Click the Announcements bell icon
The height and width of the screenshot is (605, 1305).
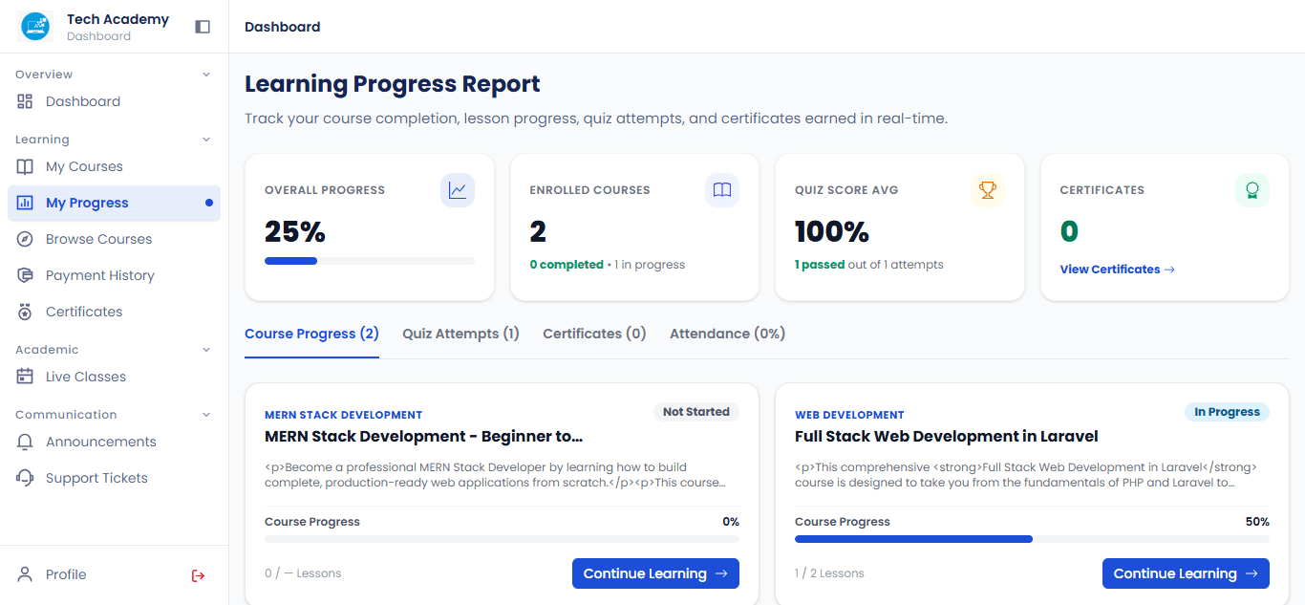[x=26, y=442]
